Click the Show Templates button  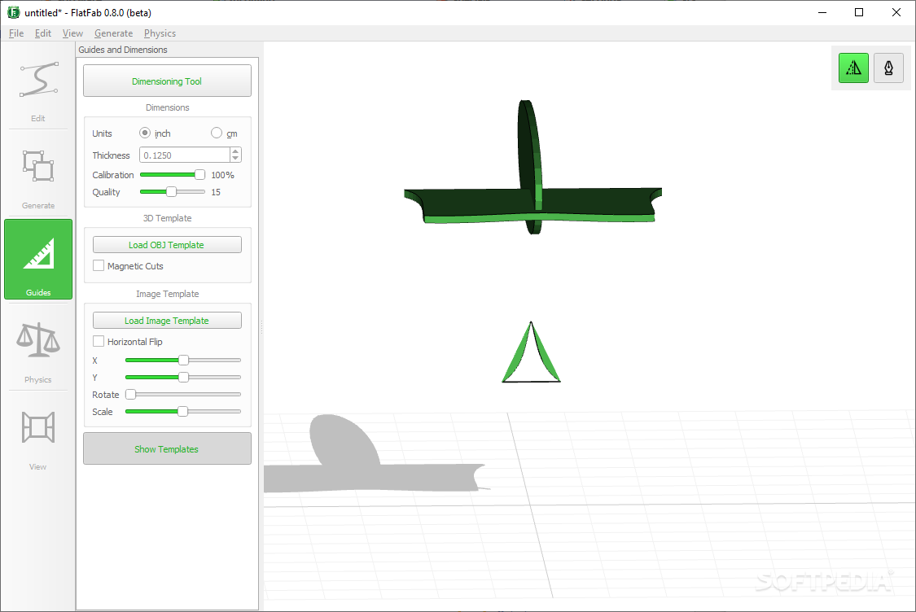point(167,448)
